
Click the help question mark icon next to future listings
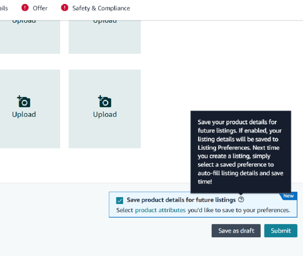click(241, 200)
